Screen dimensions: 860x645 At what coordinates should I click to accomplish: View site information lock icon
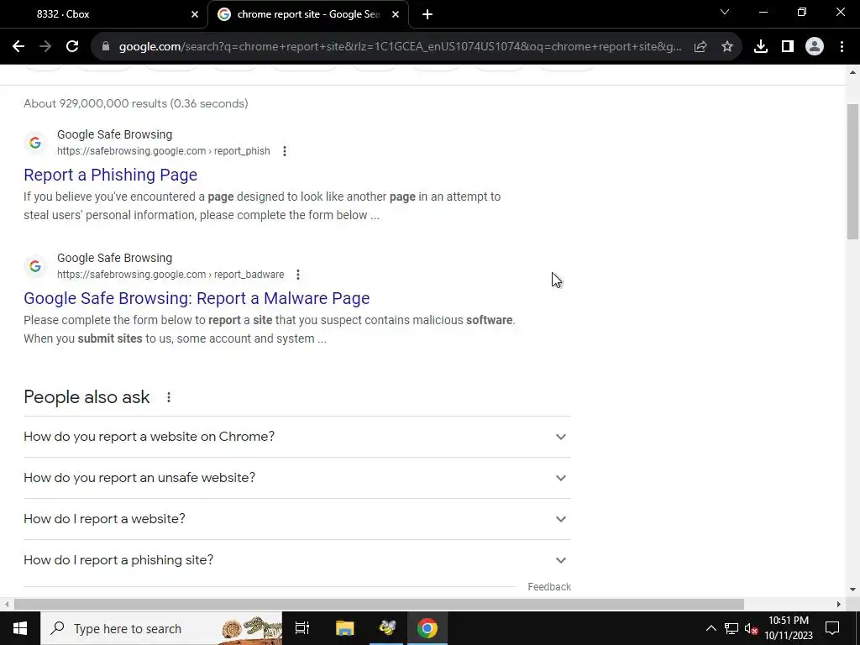106,47
